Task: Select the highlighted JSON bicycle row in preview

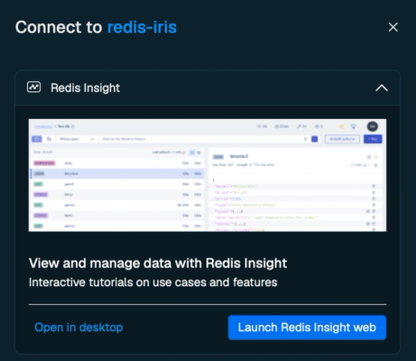Action: click(x=117, y=173)
